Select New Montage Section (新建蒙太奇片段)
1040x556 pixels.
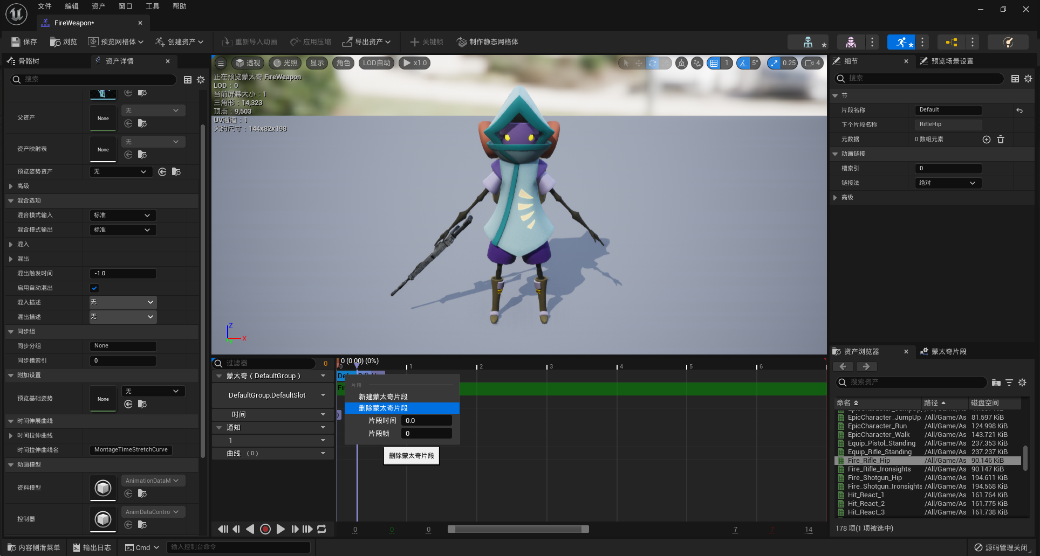click(402, 397)
